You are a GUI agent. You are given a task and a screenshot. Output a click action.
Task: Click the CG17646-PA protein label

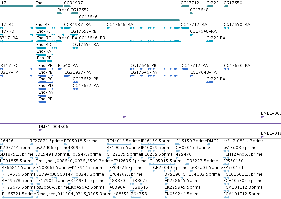144,72
